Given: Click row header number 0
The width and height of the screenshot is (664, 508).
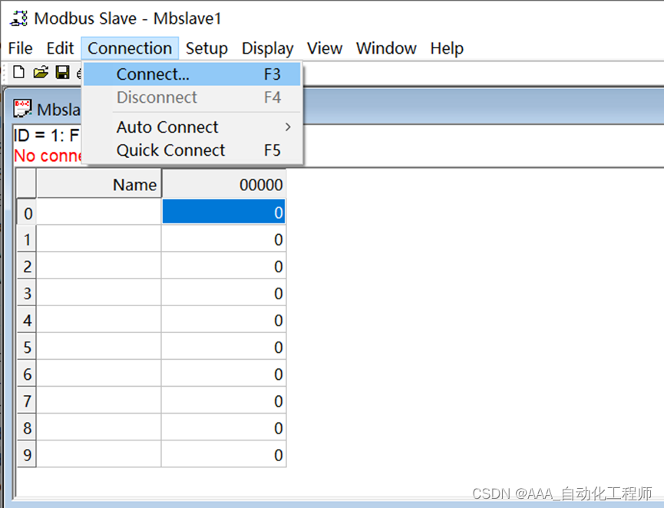Looking at the screenshot, I should (x=27, y=212).
